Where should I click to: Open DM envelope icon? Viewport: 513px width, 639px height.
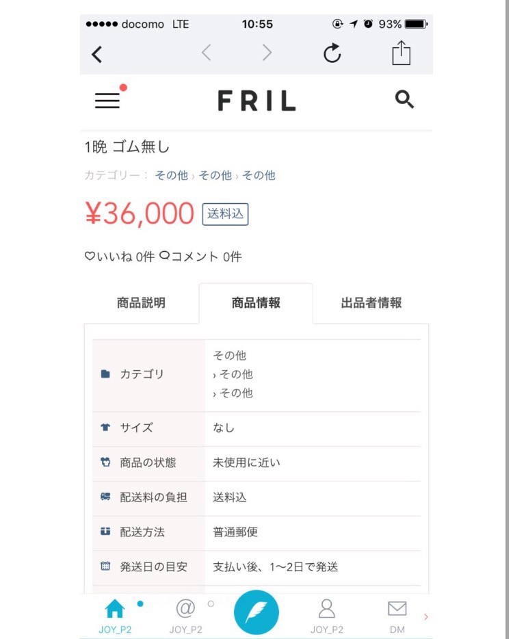(x=397, y=608)
